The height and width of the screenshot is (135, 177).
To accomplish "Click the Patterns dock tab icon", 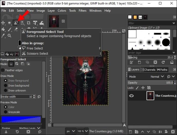I will [135, 17].
